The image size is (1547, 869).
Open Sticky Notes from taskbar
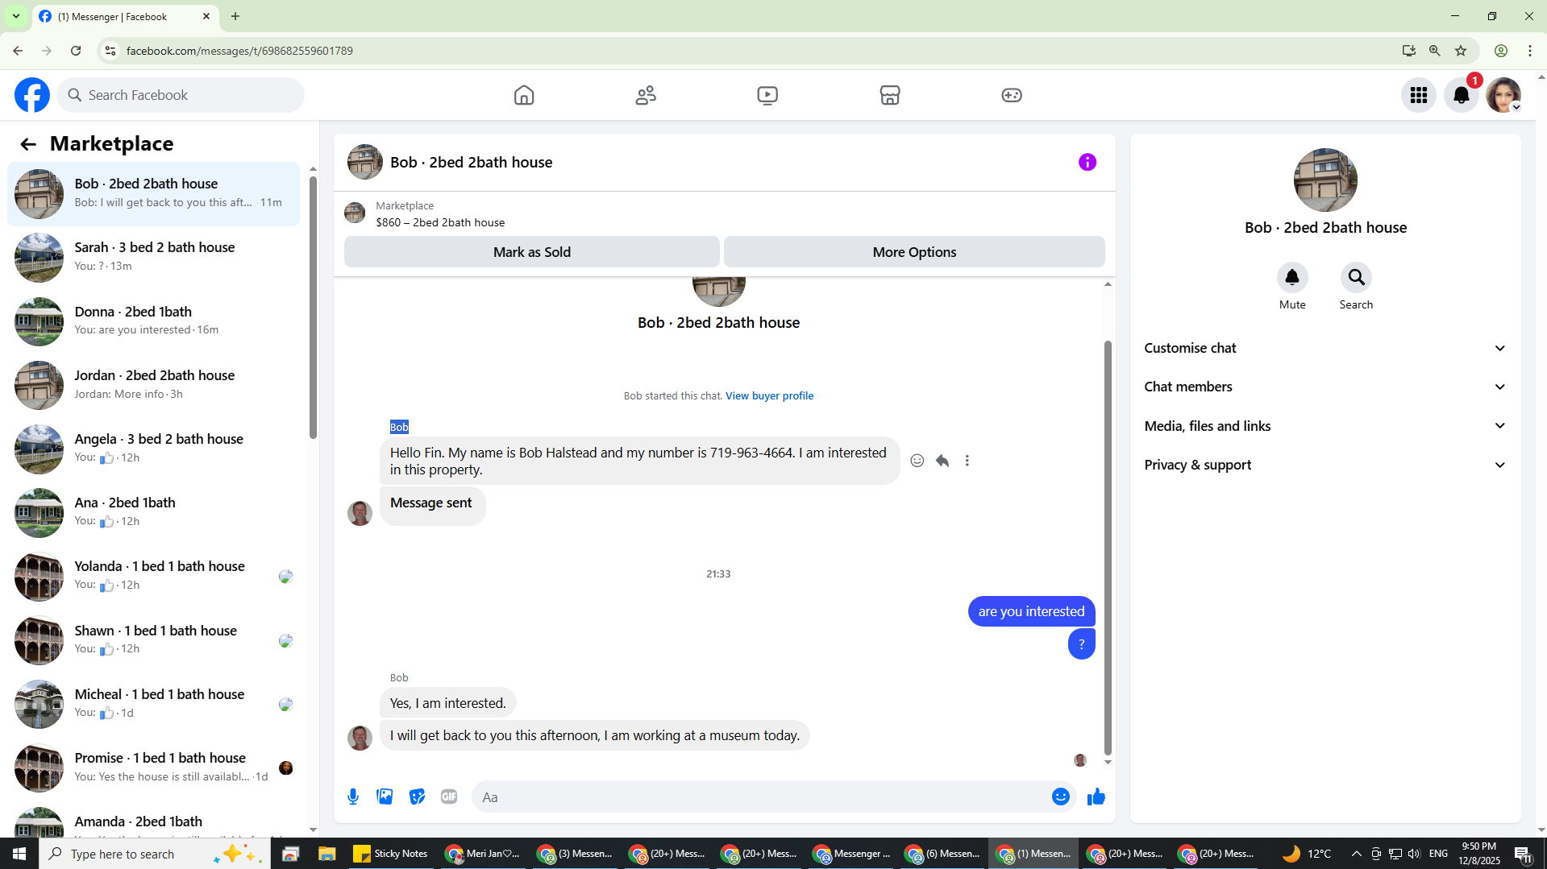tap(390, 854)
